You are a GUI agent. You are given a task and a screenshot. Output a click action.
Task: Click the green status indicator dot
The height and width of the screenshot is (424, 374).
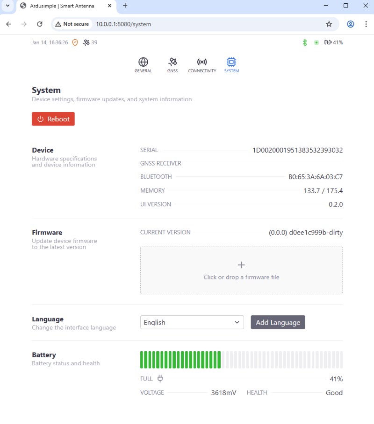tap(316, 42)
